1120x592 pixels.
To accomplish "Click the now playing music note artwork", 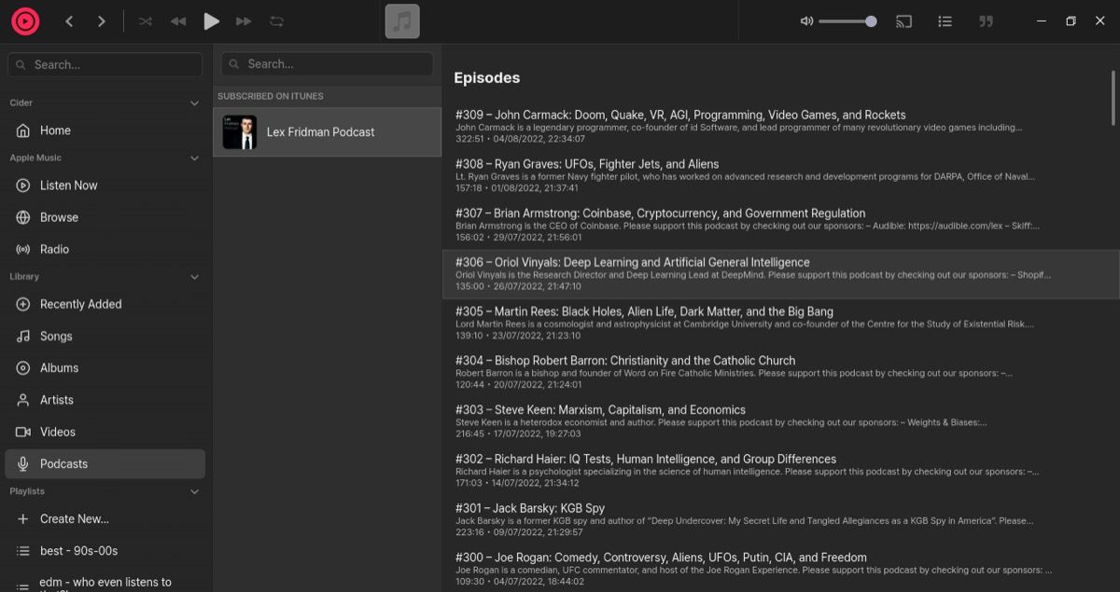I will click(x=402, y=21).
